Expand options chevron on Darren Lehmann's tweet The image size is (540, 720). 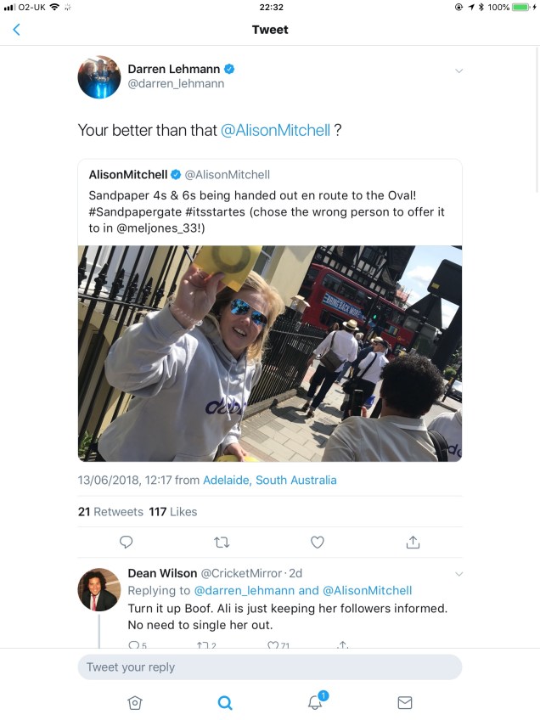tap(458, 70)
